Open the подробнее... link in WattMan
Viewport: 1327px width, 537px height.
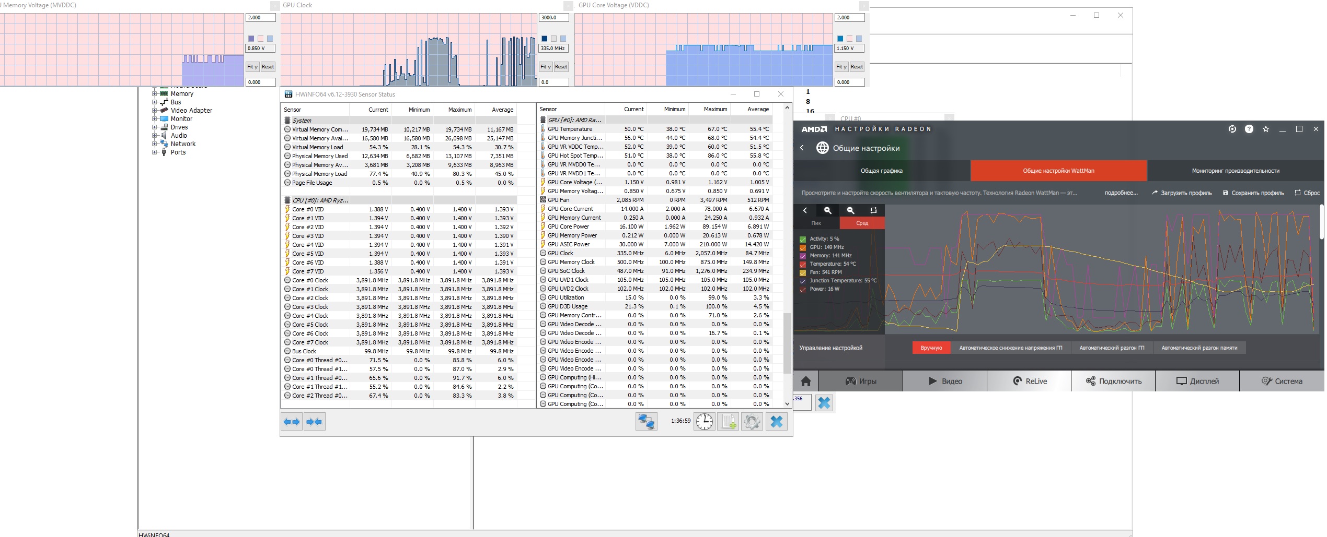(x=1121, y=193)
